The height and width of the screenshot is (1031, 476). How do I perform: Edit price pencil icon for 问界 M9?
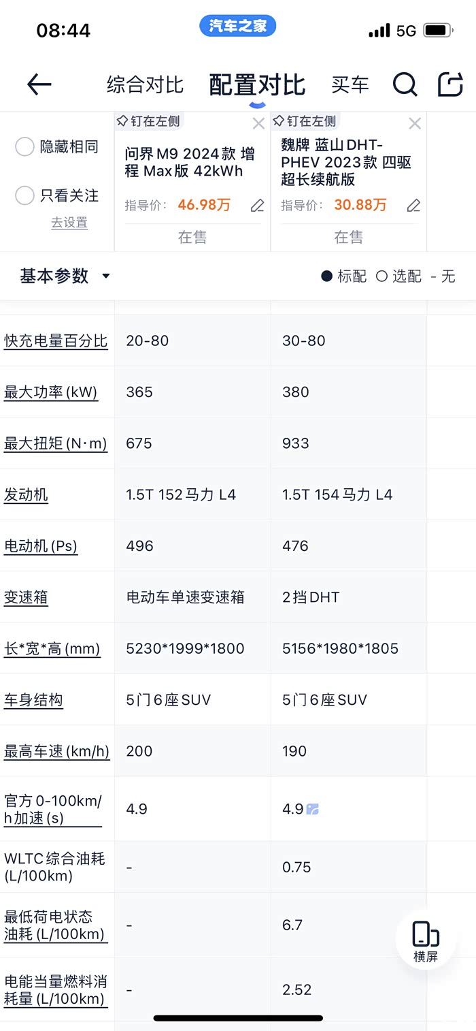pyautogui.click(x=257, y=206)
